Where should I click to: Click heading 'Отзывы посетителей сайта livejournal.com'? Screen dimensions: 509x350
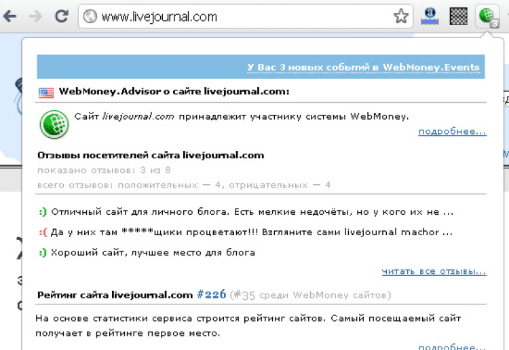(x=151, y=156)
